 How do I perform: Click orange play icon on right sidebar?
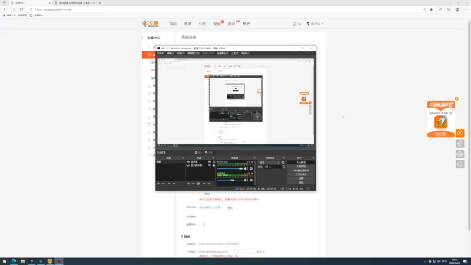(x=460, y=133)
